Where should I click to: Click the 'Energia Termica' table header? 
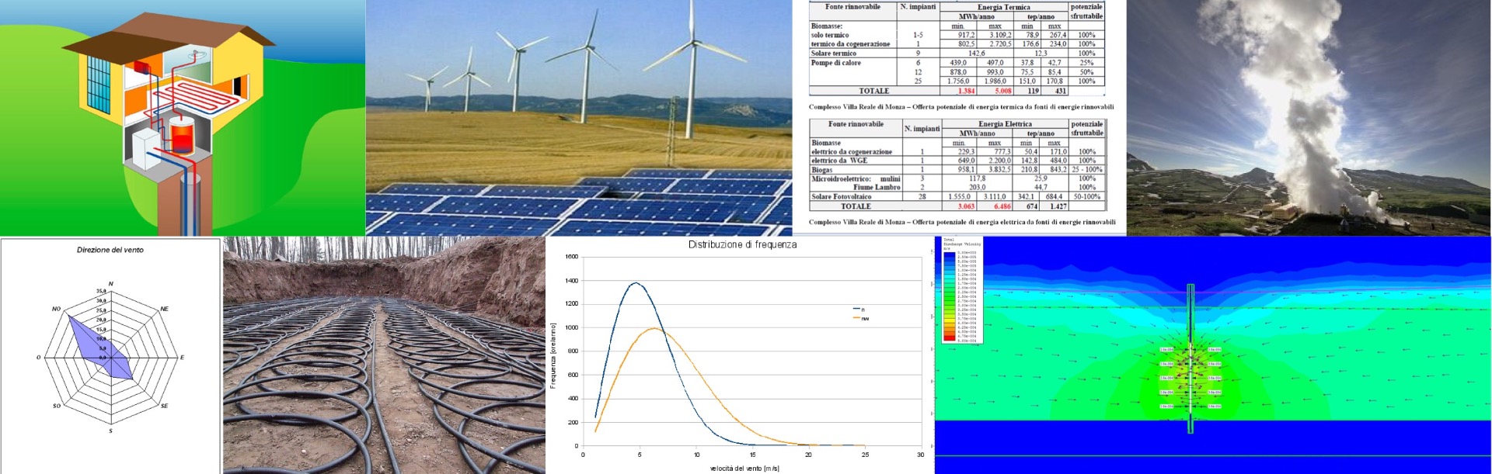(x=1003, y=7)
